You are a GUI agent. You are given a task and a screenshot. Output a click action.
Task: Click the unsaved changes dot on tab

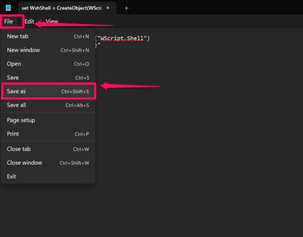click(108, 8)
